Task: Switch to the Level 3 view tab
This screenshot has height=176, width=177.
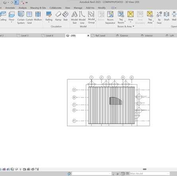Action: click(x=25, y=36)
